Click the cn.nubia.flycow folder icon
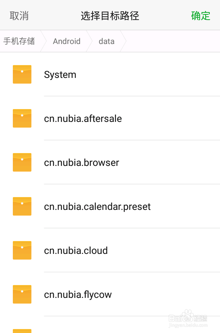This screenshot has height=333, width=220. tap(22, 294)
